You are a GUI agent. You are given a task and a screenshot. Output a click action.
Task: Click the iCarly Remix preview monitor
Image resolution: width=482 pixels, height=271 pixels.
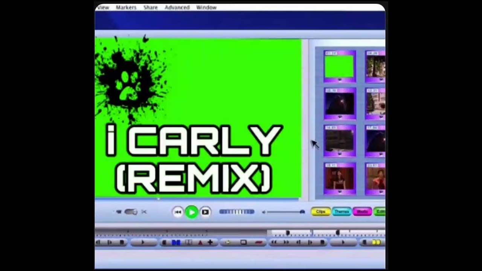(198, 117)
